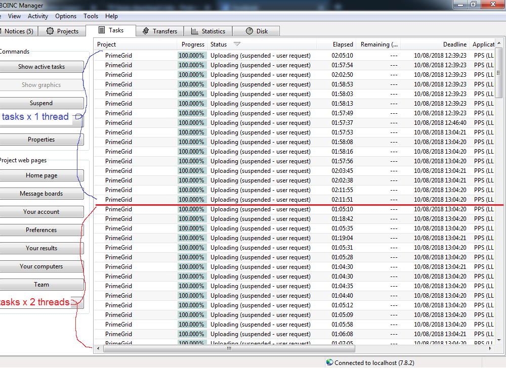Image resolution: width=506 pixels, height=368 pixels.
Task: Select the task with elapsed 01:58:13
Action: point(294,104)
